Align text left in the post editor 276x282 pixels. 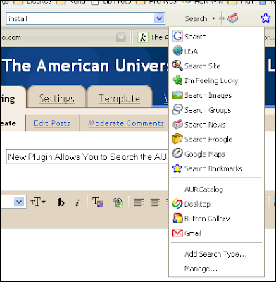(x=139, y=202)
